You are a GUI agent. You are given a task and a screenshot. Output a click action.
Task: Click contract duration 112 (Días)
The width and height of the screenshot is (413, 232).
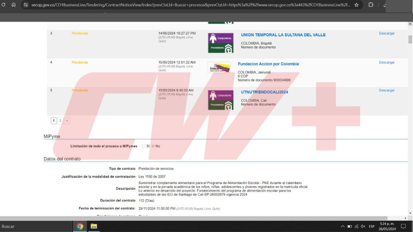(x=146, y=200)
